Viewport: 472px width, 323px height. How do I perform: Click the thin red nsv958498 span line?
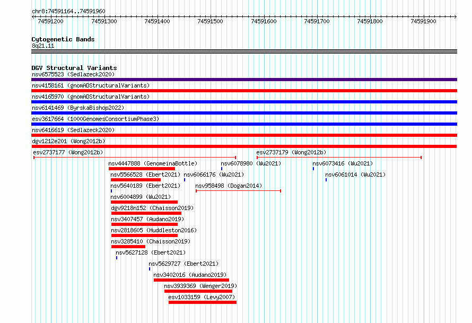[x=239, y=191]
